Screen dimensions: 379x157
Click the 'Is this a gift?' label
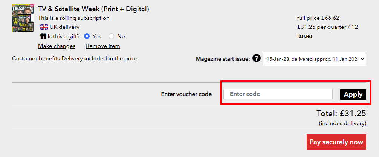64,36
